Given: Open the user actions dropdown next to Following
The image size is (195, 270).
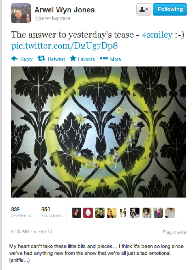Looking at the screenshot, I should [144, 9].
